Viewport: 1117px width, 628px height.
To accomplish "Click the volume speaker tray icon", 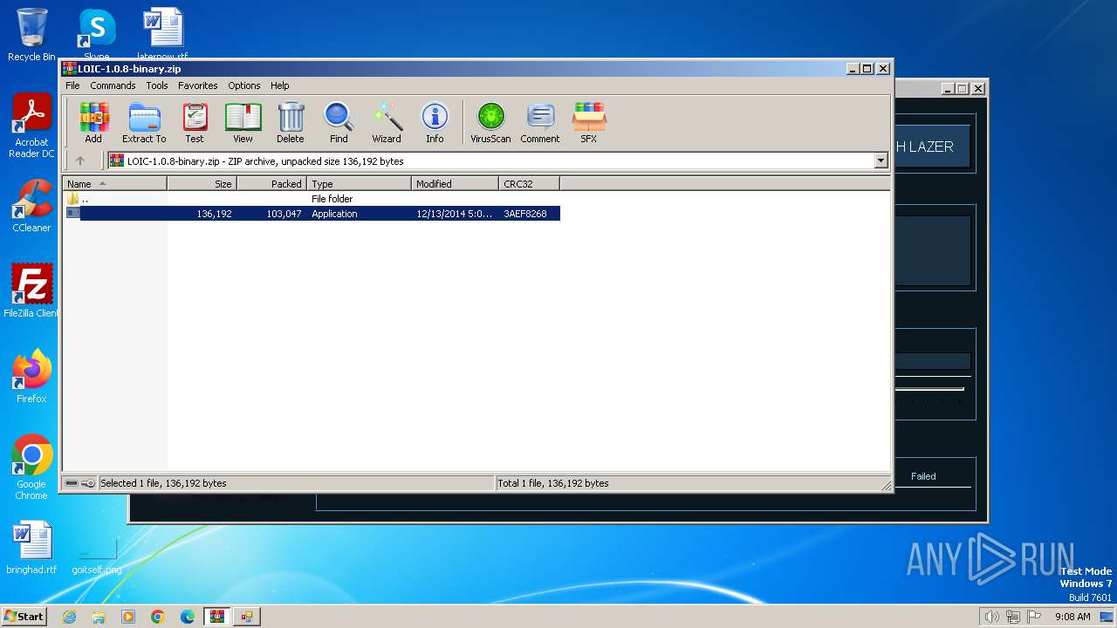I will click(991, 617).
